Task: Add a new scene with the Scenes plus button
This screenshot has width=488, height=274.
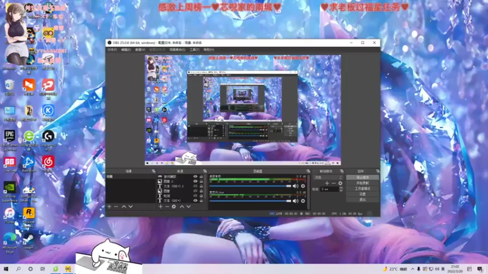Action: pyautogui.click(x=109, y=206)
